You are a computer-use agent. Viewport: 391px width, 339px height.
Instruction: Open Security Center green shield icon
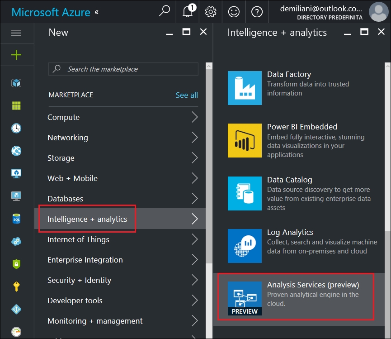point(16,264)
